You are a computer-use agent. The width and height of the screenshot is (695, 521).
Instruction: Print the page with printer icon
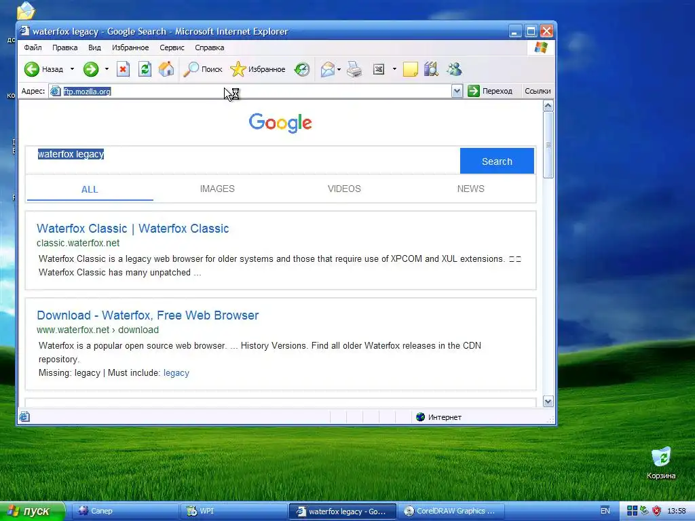(354, 69)
